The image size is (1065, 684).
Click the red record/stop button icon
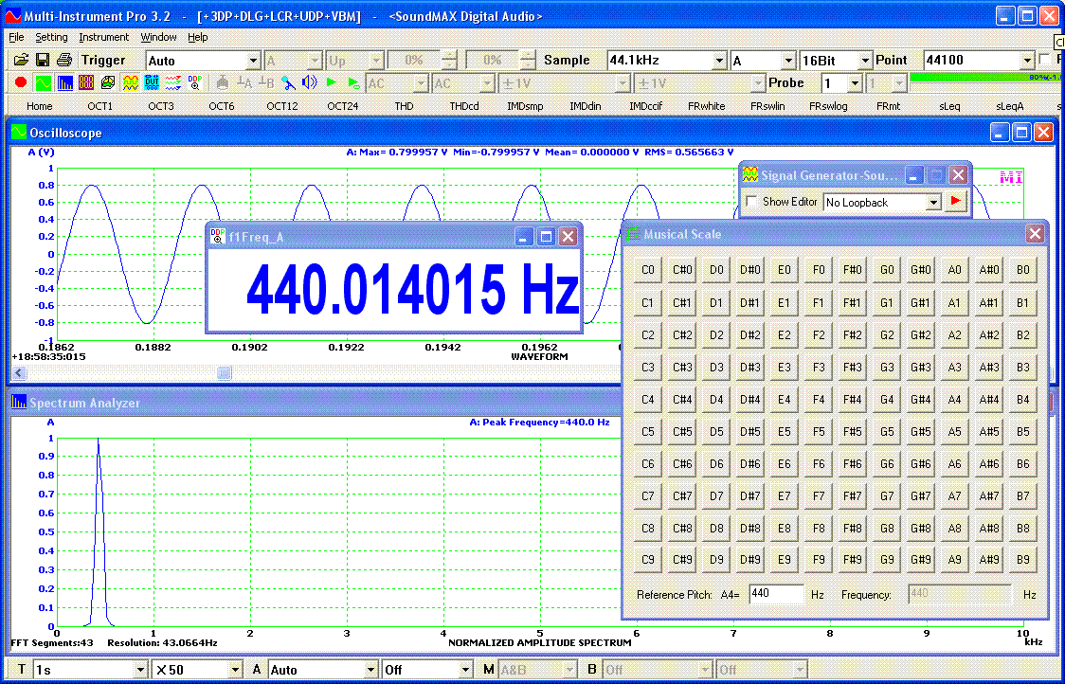pos(21,82)
